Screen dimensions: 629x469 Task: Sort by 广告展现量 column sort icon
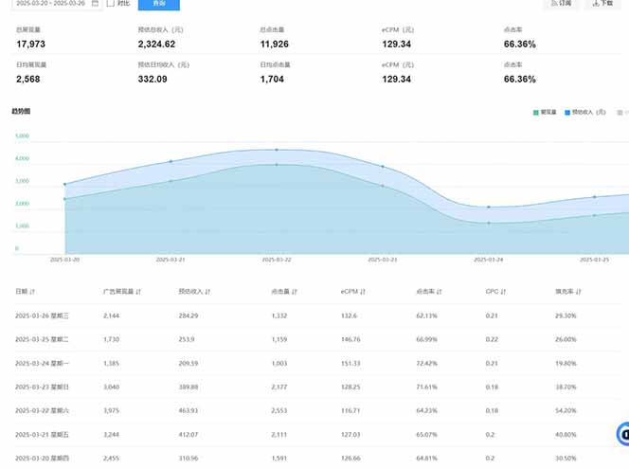coord(138,292)
